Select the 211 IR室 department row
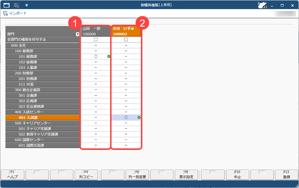 click(x=42, y=84)
